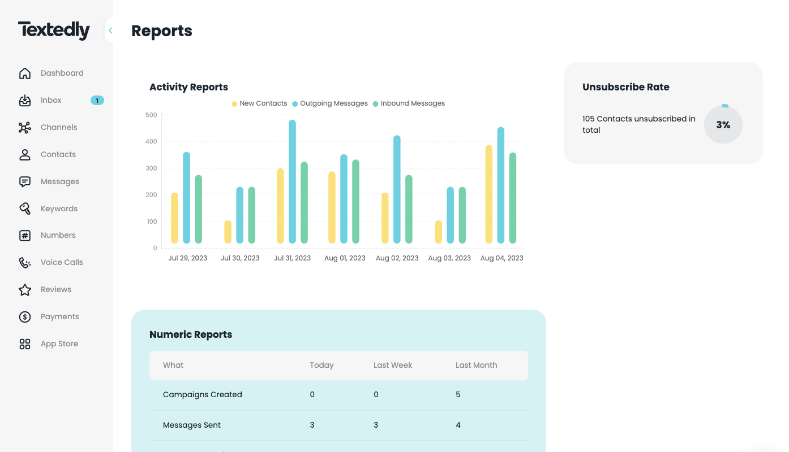The width and height of the screenshot is (789, 452).
Task: Go to Channels in the sidebar
Action: [59, 127]
